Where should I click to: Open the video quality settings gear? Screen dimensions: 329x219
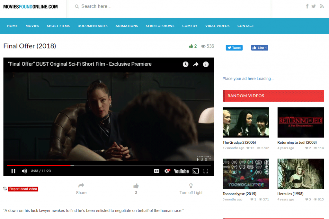(167, 171)
